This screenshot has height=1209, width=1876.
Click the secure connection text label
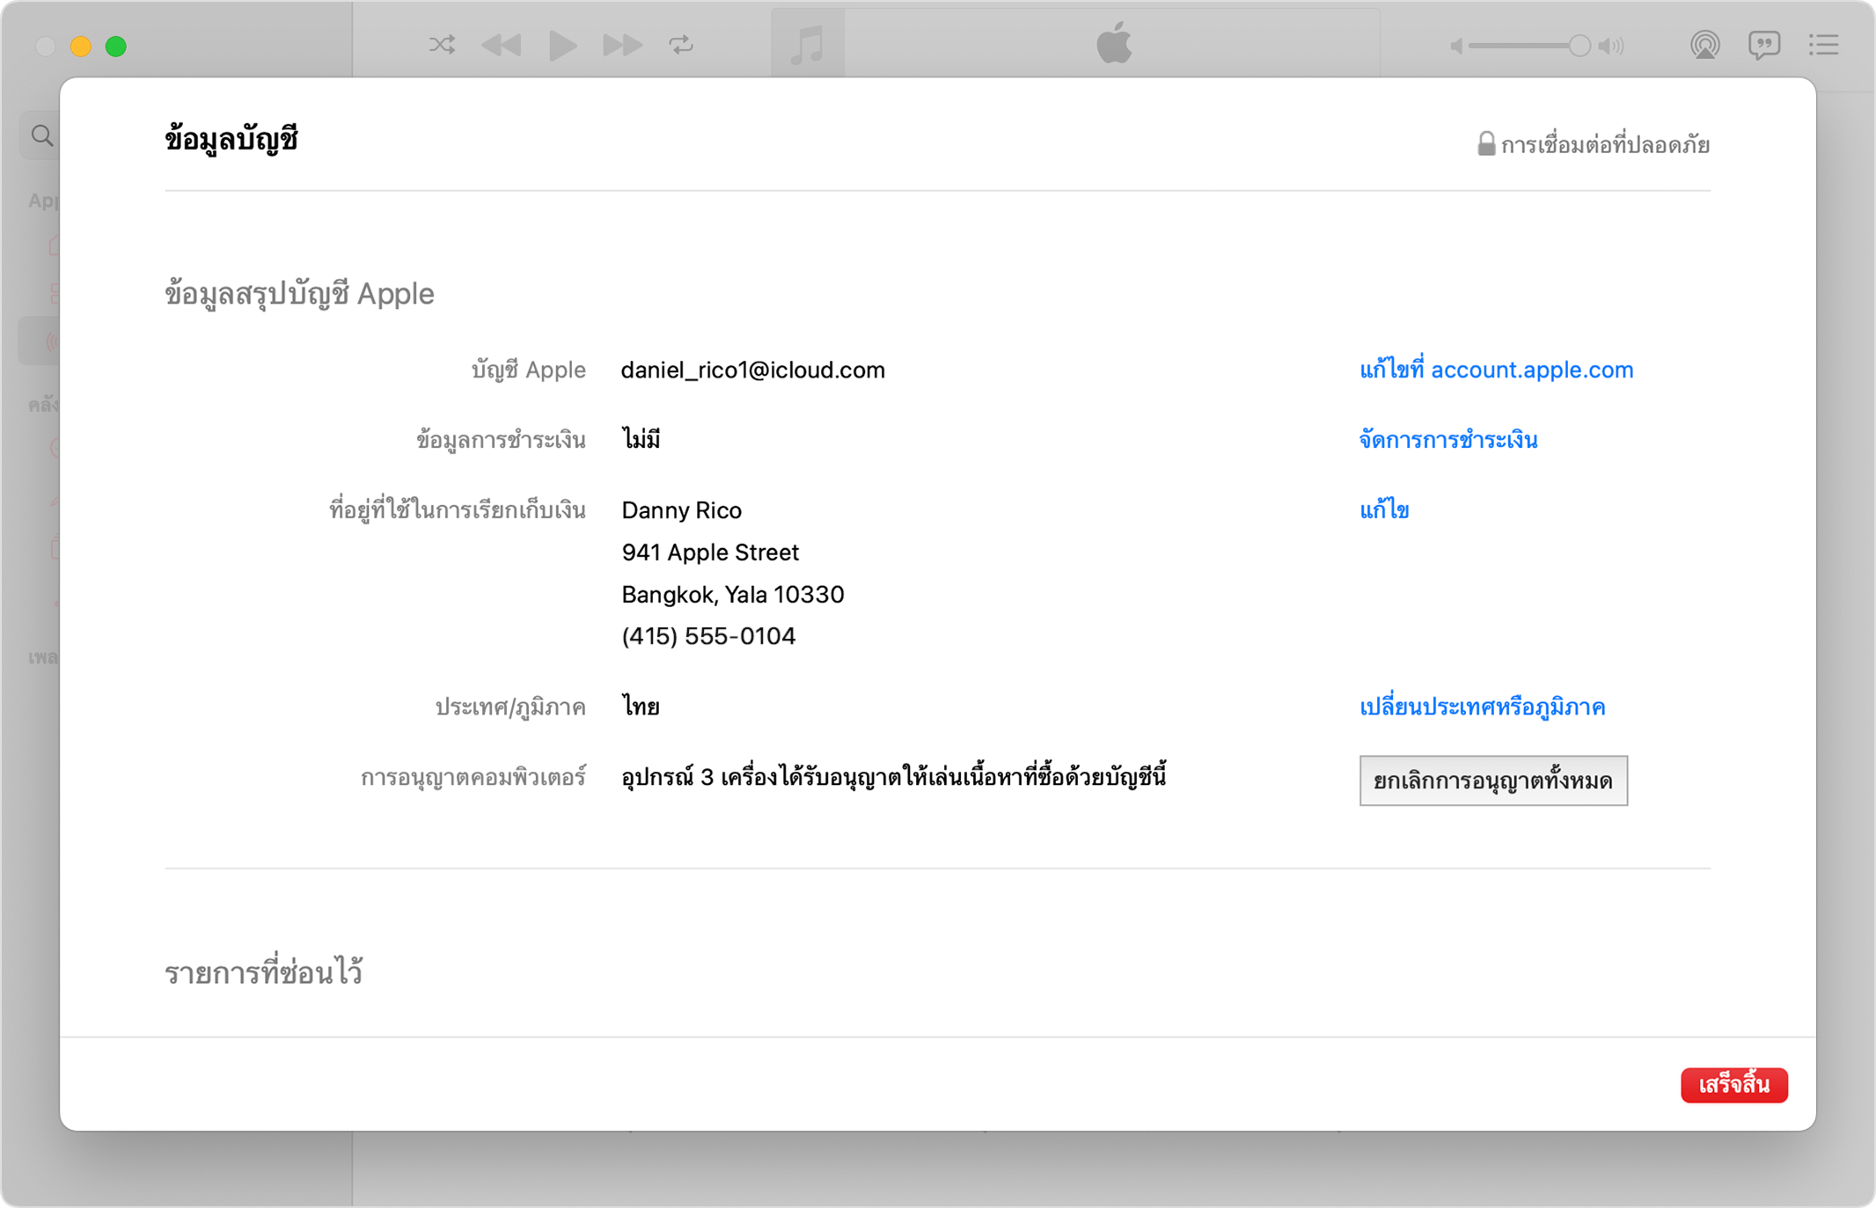(1605, 144)
